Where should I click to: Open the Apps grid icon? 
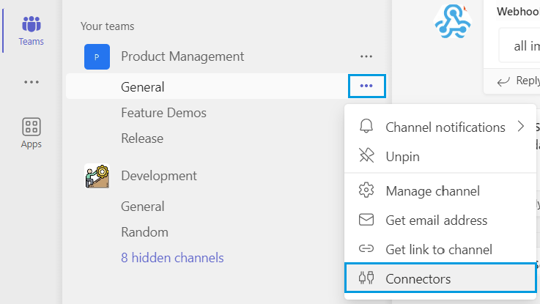point(32,127)
